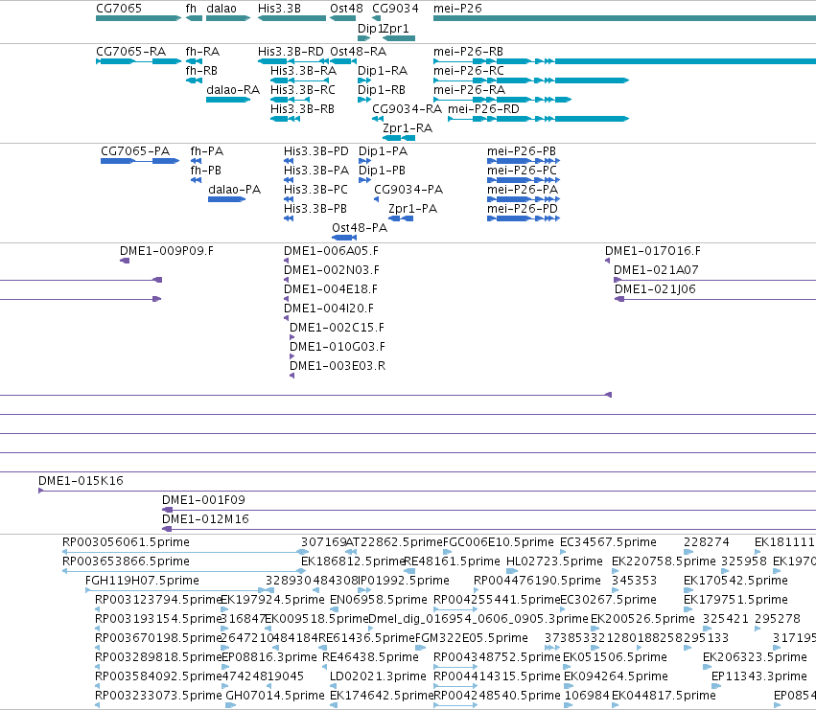Select EST EK206323.5prime
Image resolution: width=816 pixels, height=710 pixels.
756,657
